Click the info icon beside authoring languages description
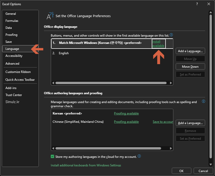 (x=204, y=101)
